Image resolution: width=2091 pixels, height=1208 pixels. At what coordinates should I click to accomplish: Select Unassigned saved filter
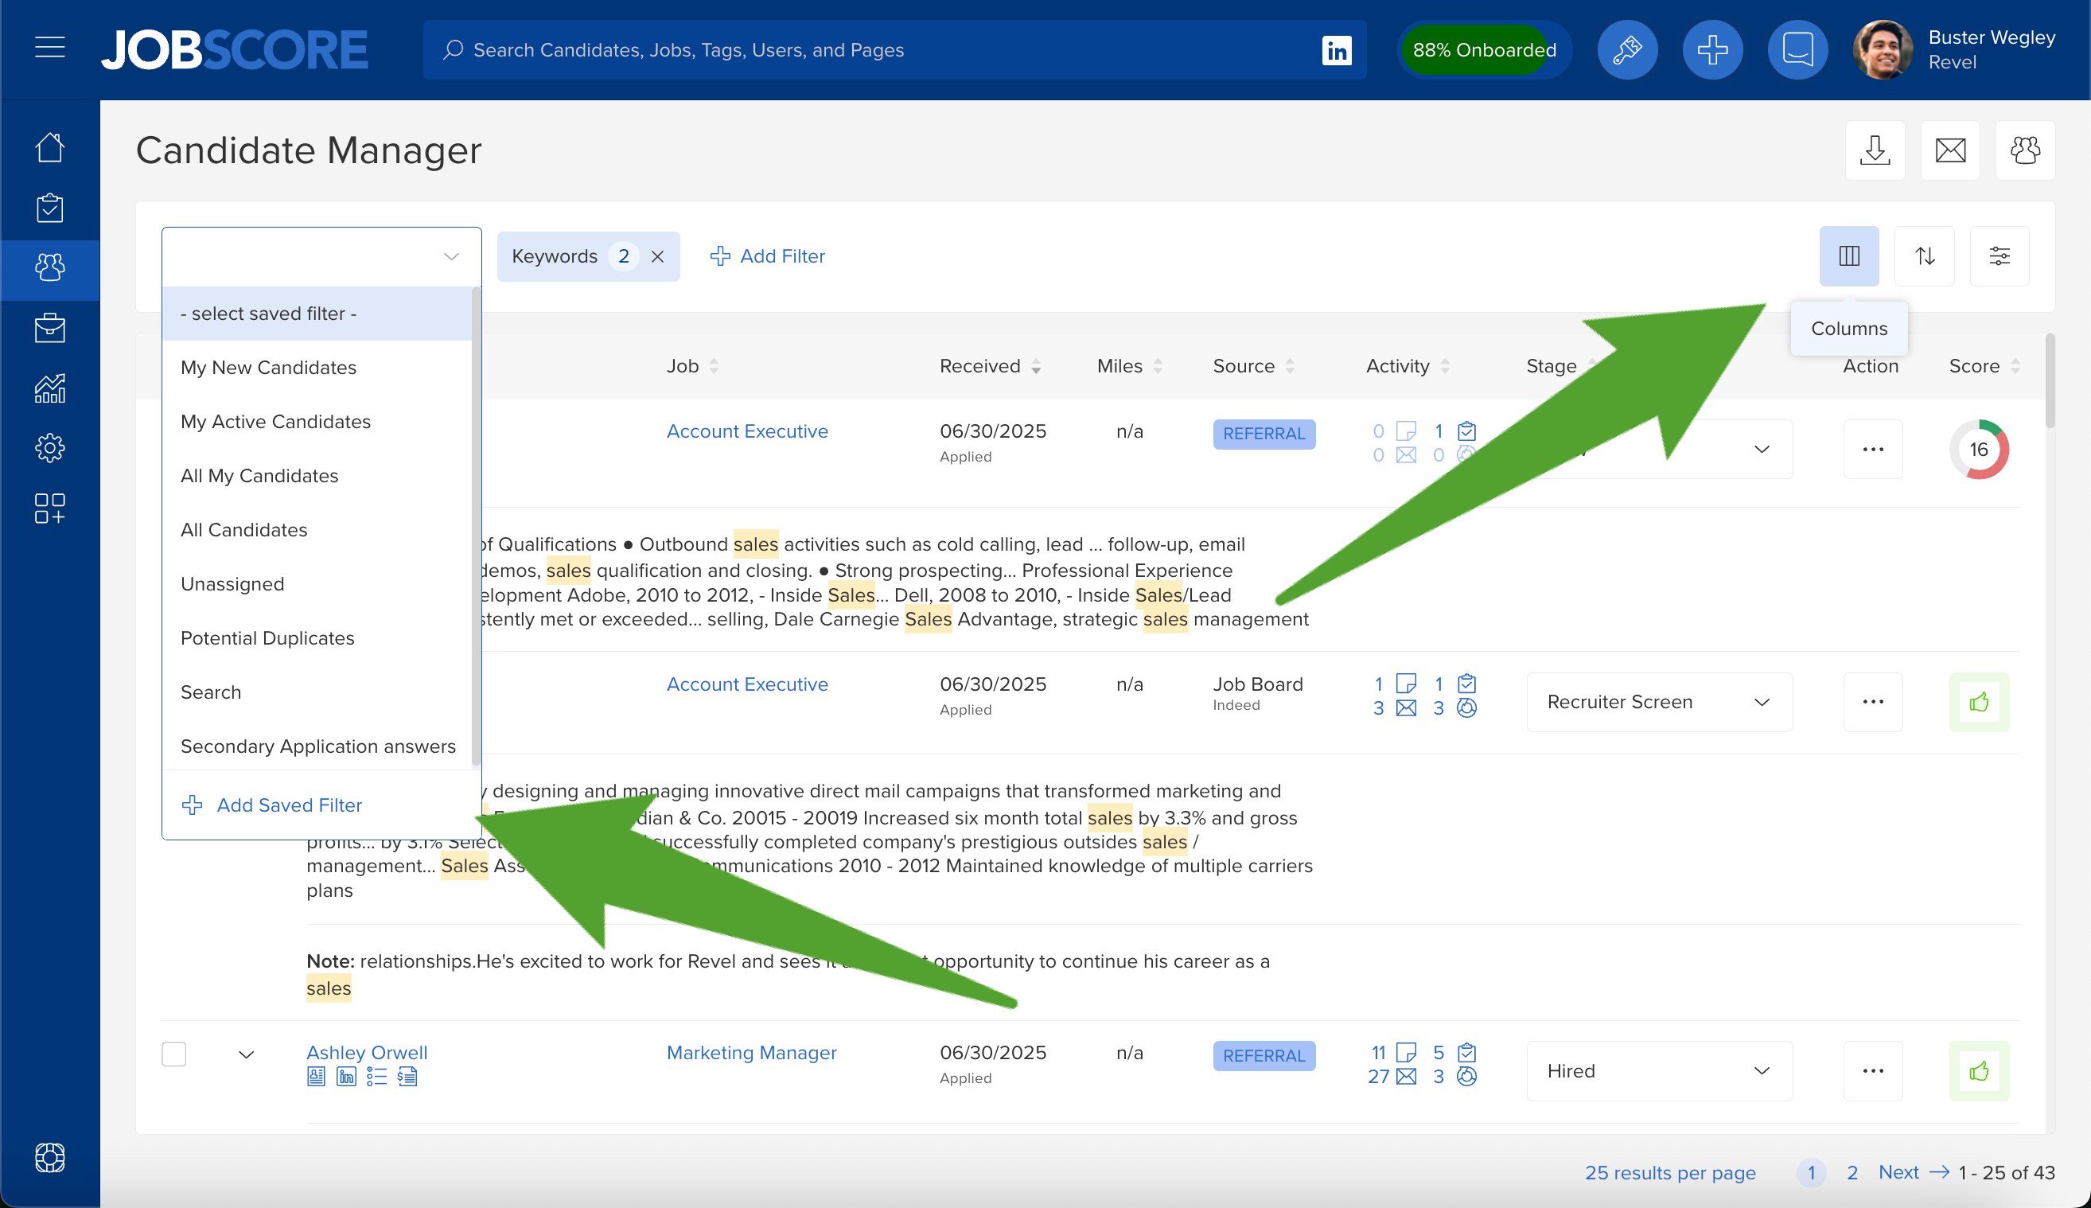(316, 584)
